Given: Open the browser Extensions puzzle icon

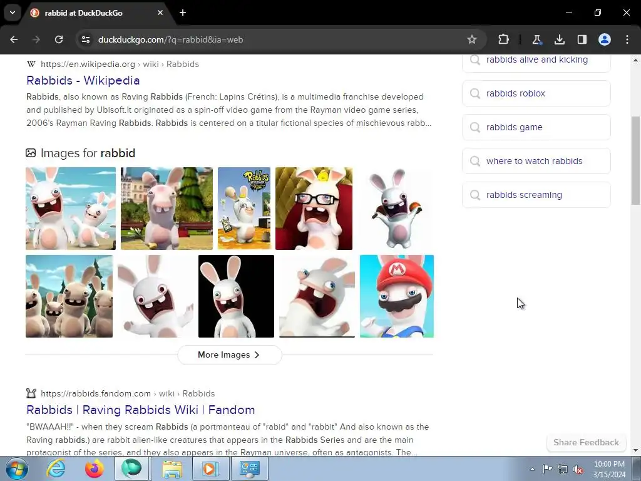Looking at the screenshot, I should point(504,39).
